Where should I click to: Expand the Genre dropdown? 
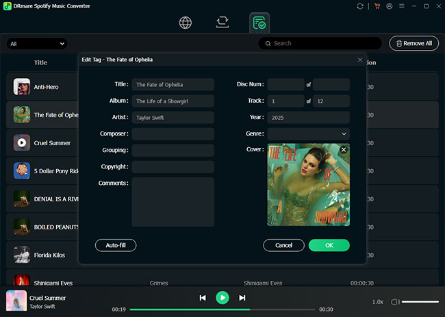click(x=309, y=134)
